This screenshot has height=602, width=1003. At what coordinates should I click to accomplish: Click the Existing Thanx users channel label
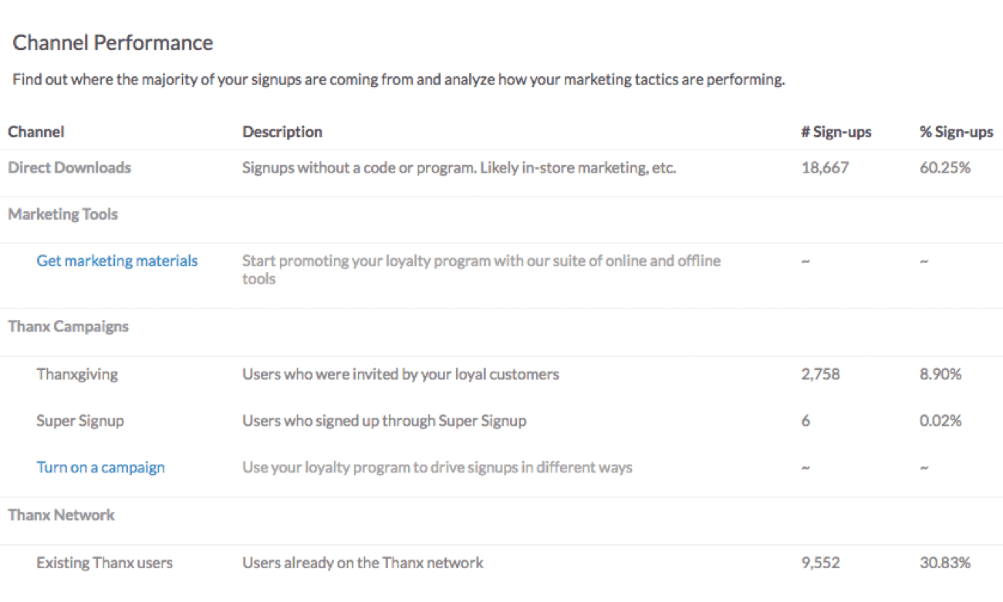(105, 563)
